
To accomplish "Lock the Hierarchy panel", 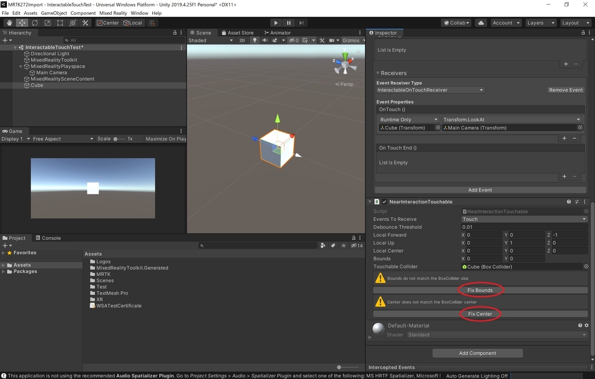I will 175,33.
